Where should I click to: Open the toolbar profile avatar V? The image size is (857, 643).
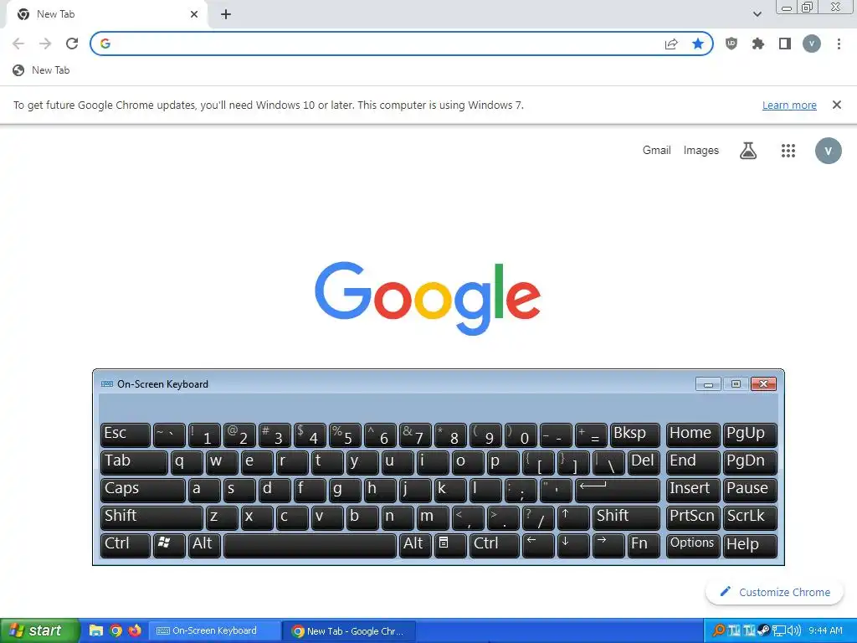(812, 44)
